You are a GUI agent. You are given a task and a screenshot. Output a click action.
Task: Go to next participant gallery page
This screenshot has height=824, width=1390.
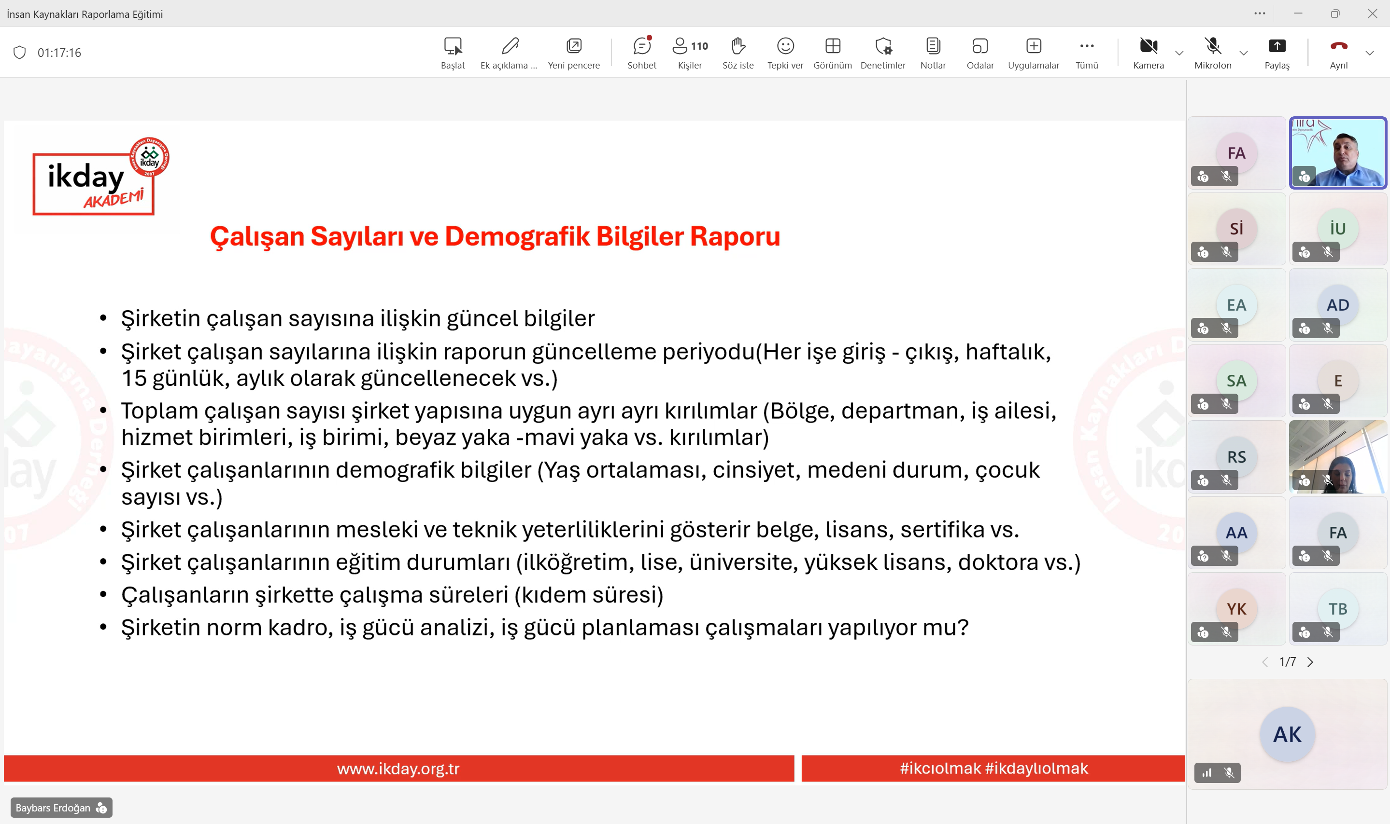tap(1310, 662)
